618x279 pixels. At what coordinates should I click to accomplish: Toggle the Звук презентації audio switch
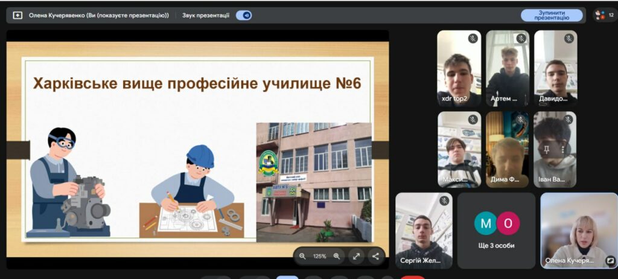(x=244, y=15)
